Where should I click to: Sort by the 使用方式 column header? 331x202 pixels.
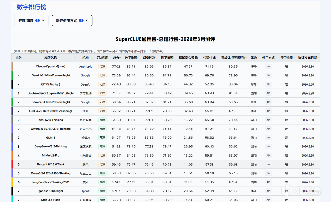coord(268,58)
